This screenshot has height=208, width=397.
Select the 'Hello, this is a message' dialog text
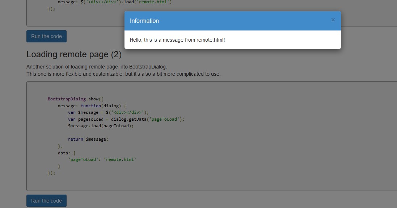pos(177,40)
